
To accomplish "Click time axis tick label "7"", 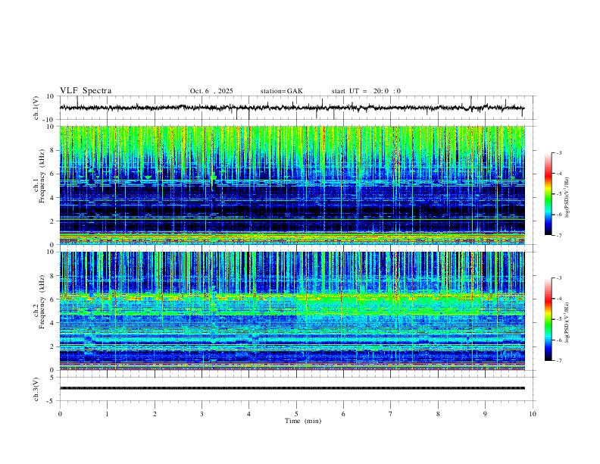I will (391, 414).
